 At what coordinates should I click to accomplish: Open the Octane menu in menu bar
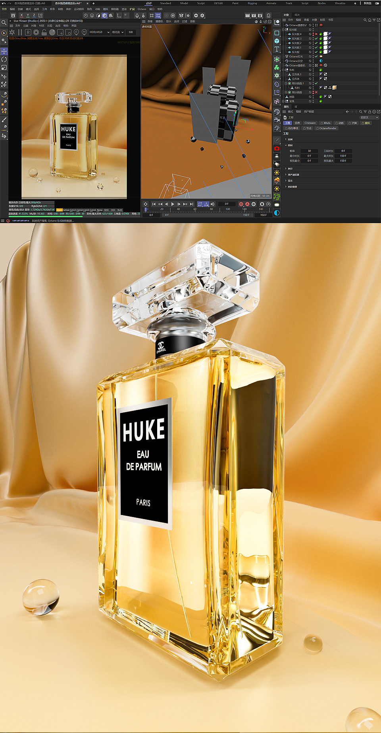coord(142,9)
